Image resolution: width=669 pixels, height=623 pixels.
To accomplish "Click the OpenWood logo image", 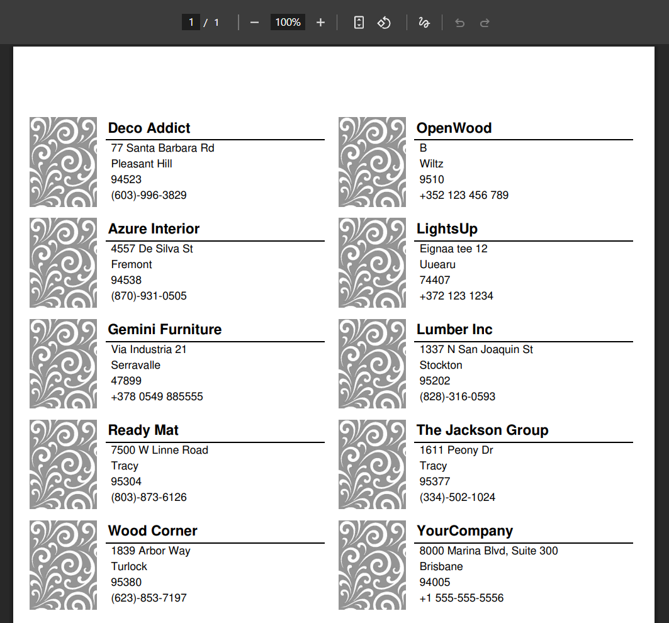I will 372,162.
